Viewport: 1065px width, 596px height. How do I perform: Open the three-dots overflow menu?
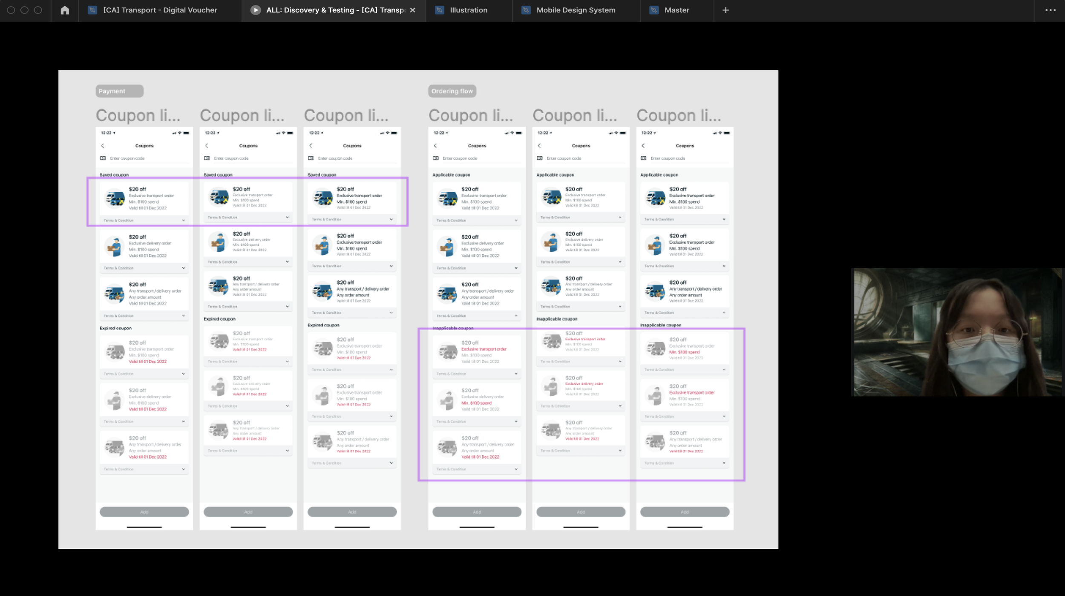1050,10
